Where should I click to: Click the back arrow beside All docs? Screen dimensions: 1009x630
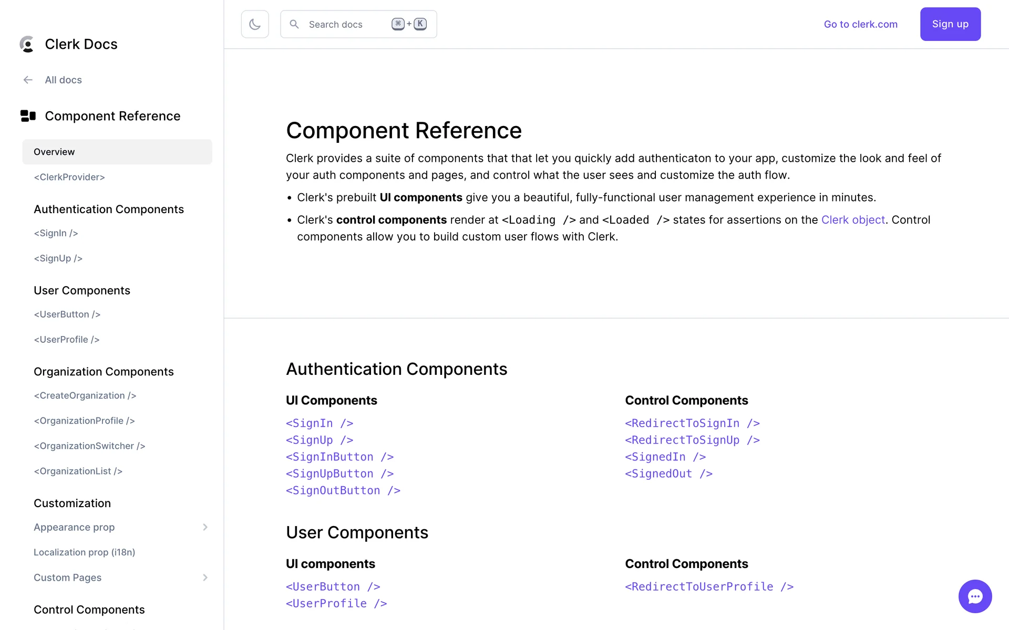click(x=28, y=80)
